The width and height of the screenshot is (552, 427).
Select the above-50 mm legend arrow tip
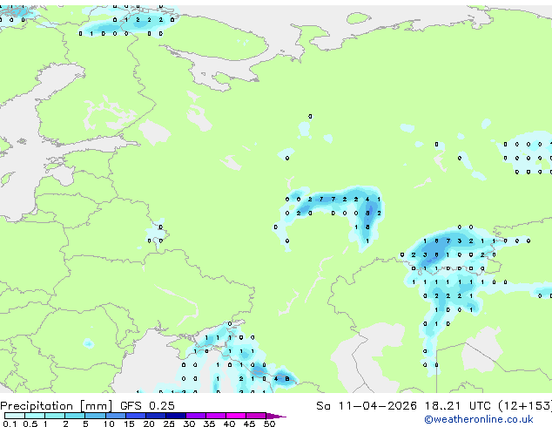pos(276,417)
